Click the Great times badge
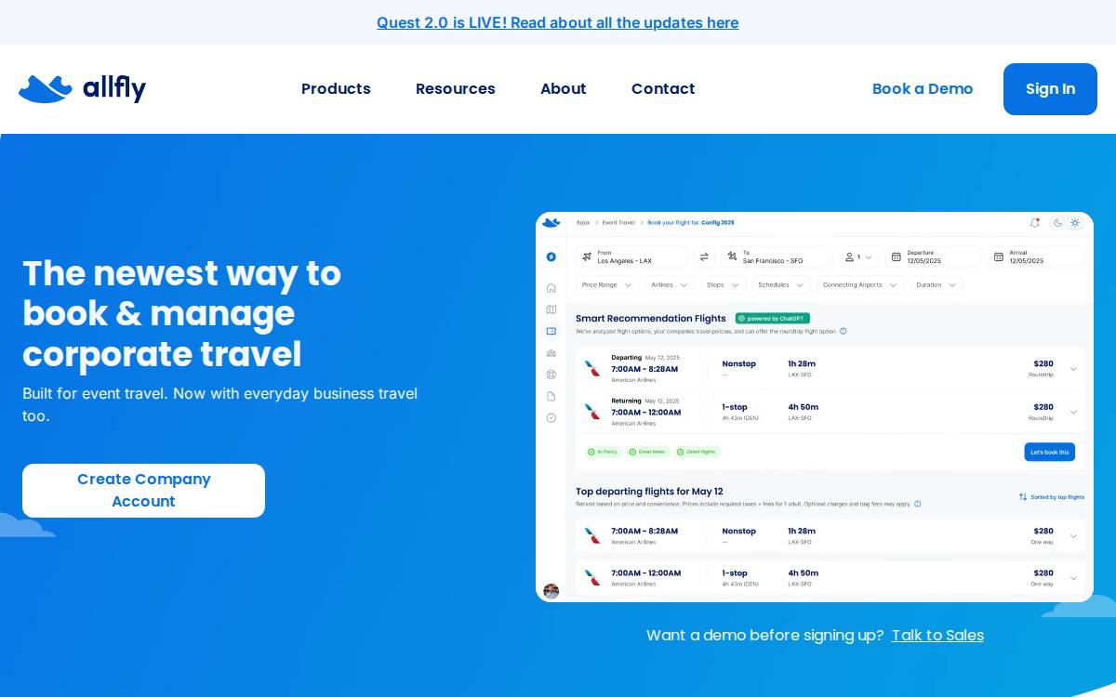 point(647,452)
